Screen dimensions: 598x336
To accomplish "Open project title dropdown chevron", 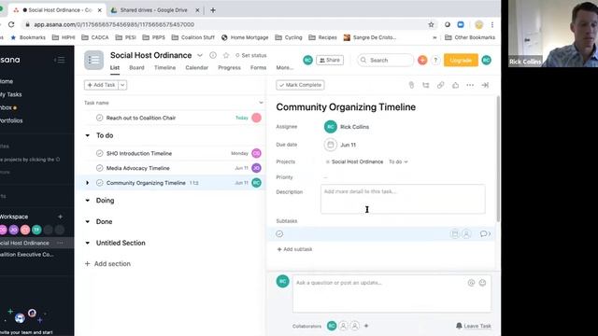I will (x=199, y=55).
